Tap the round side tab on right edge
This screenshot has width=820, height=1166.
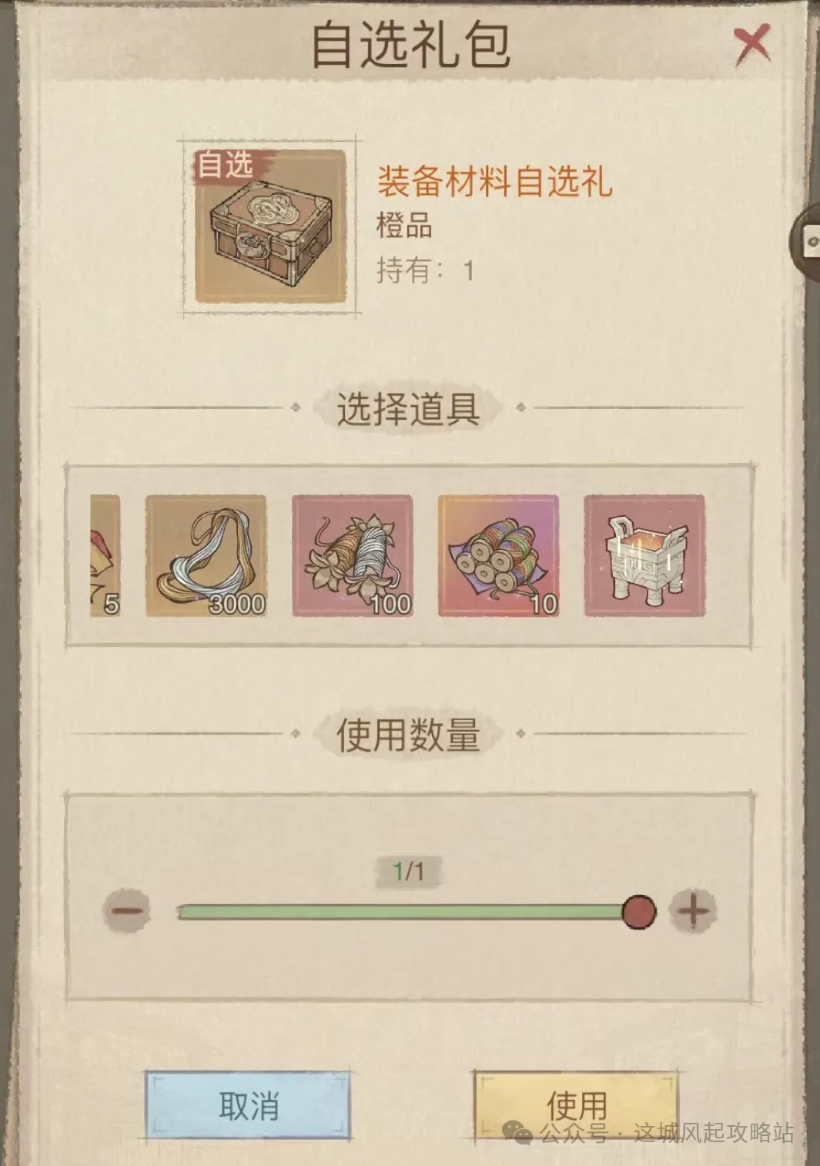click(x=808, y=242)
